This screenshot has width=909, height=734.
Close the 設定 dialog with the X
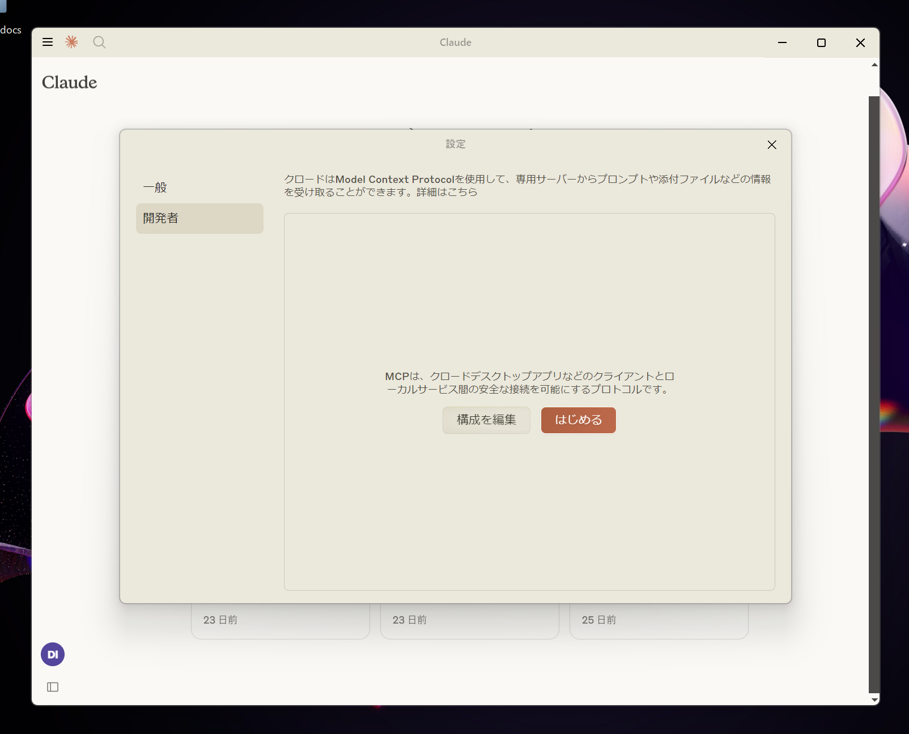click(x=772, y=144)
